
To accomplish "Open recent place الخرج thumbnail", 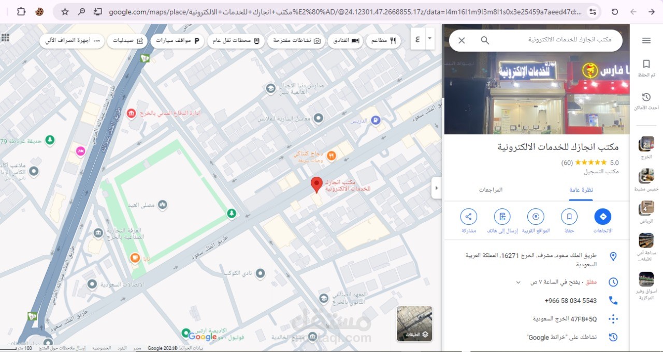I will pyautogui.click(x=646, y=144).
